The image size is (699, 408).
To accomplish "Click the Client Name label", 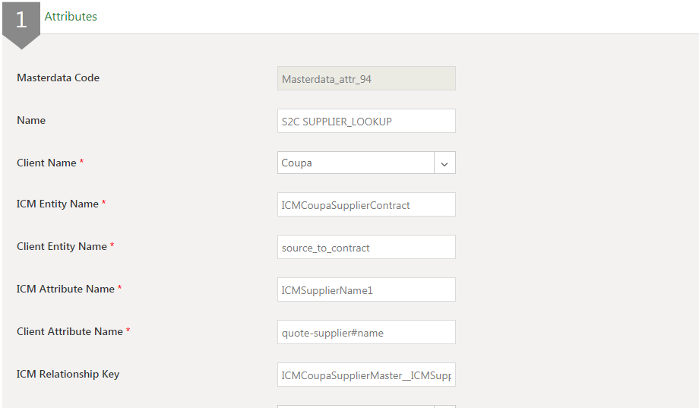I will tap(46, 163).
